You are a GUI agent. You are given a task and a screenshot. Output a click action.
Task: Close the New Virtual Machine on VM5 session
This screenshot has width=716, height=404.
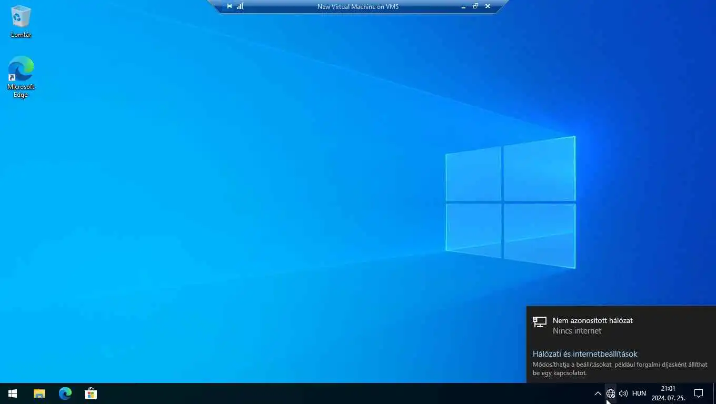tap(488, 6)
